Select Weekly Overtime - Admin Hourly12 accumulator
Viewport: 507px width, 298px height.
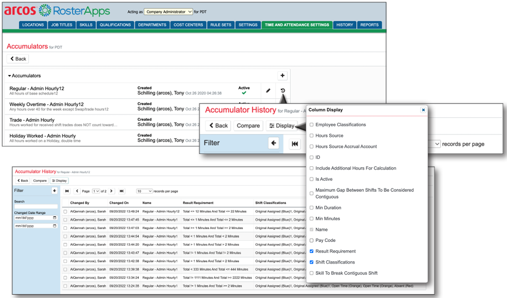click(46, 105)
